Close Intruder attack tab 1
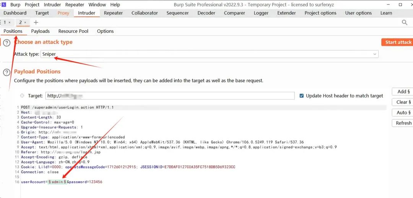 (x=10, y=23)
